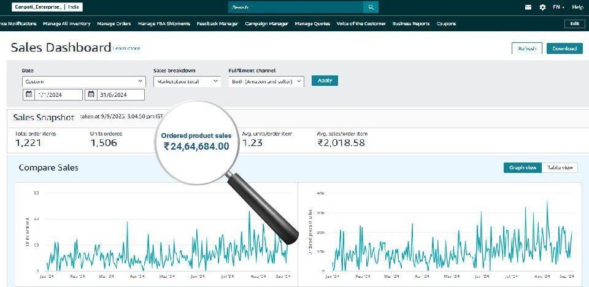
Task: Click the search magnifier icon
Action: (x=371, y=7)
